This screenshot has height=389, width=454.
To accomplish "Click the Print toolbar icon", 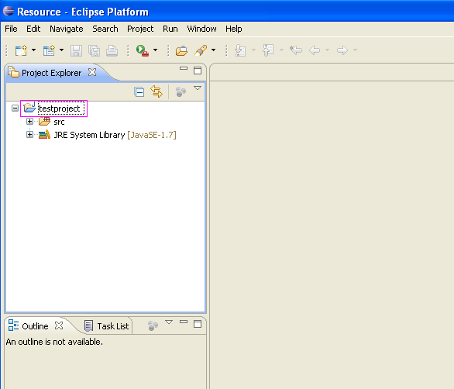I will [x=112, y=50].
